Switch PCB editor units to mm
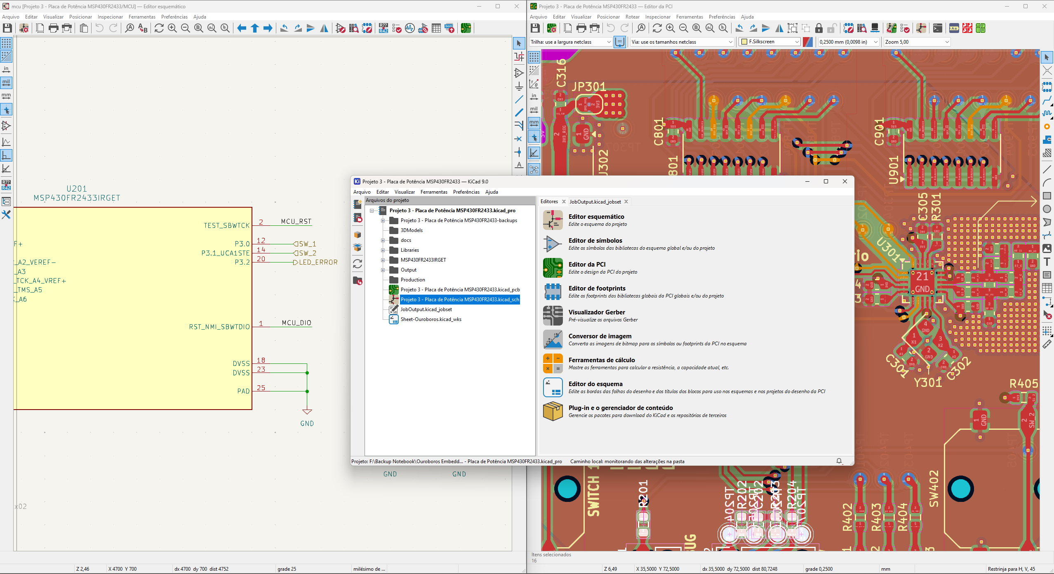Screen dimensions: 1054x574 click(534, 123)
